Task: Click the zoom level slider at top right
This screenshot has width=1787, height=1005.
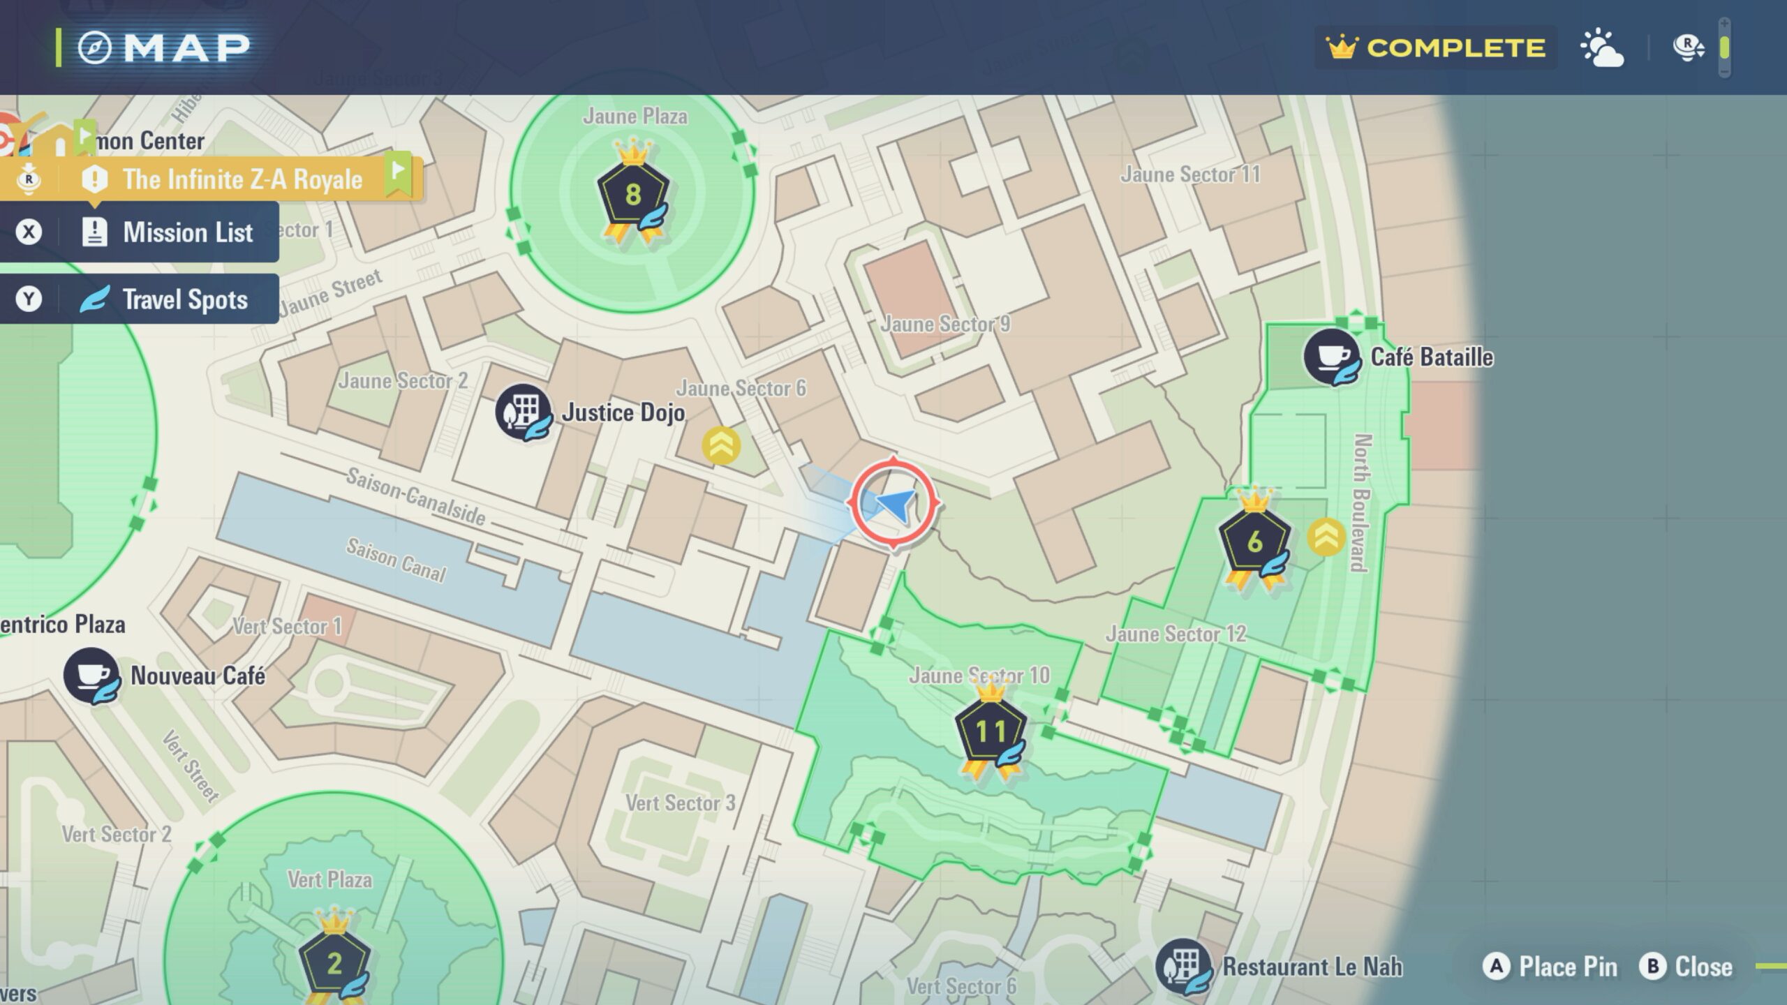Action: (1725, 47)
